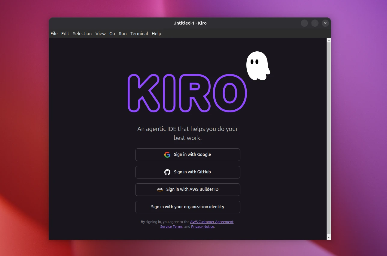Open the Edit menu
This screenshot has height=256, width=387.
coord(65,33)
